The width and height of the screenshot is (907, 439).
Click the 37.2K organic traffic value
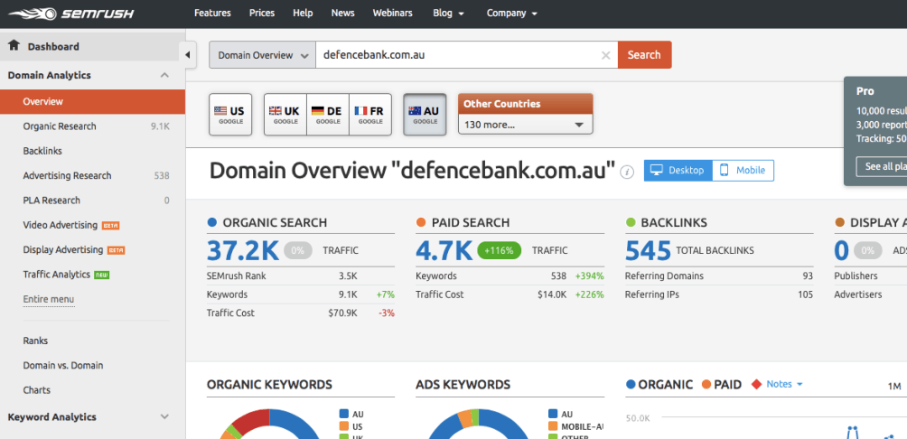click(243, 250)
